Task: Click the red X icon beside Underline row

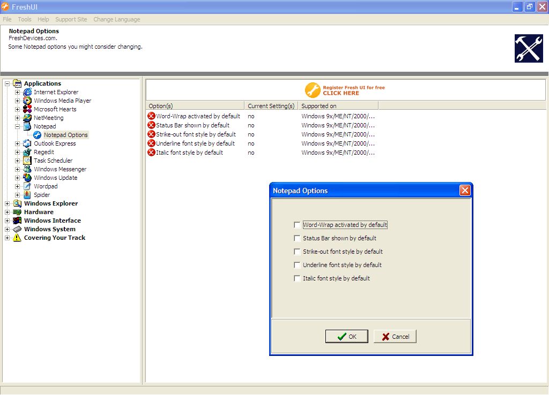Action: point(151,143)
